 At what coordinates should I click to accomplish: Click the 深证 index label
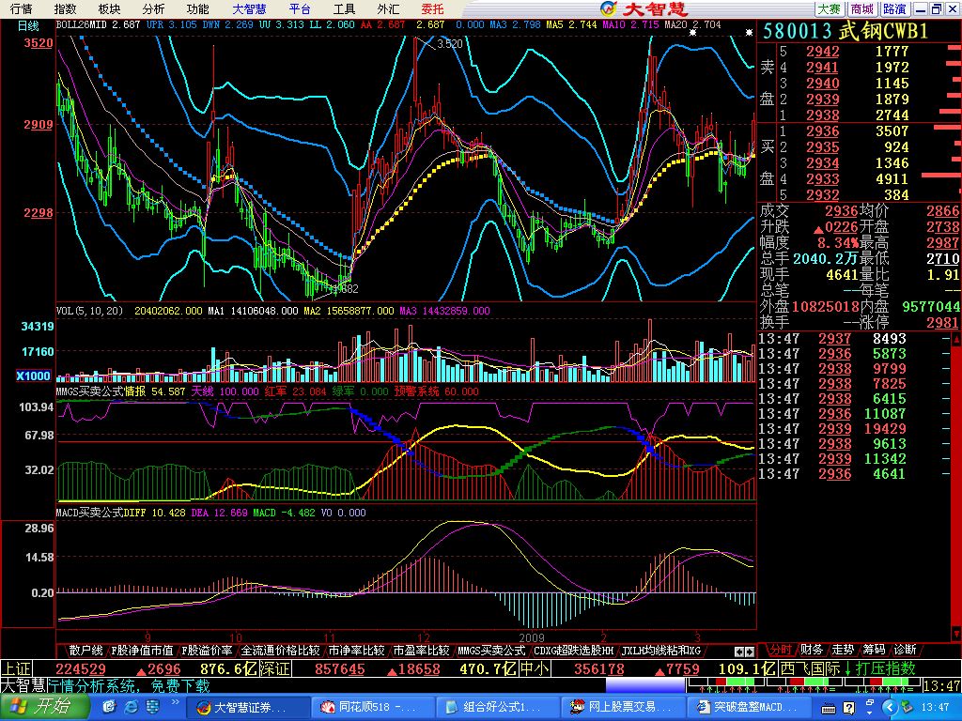click(274, 668)
